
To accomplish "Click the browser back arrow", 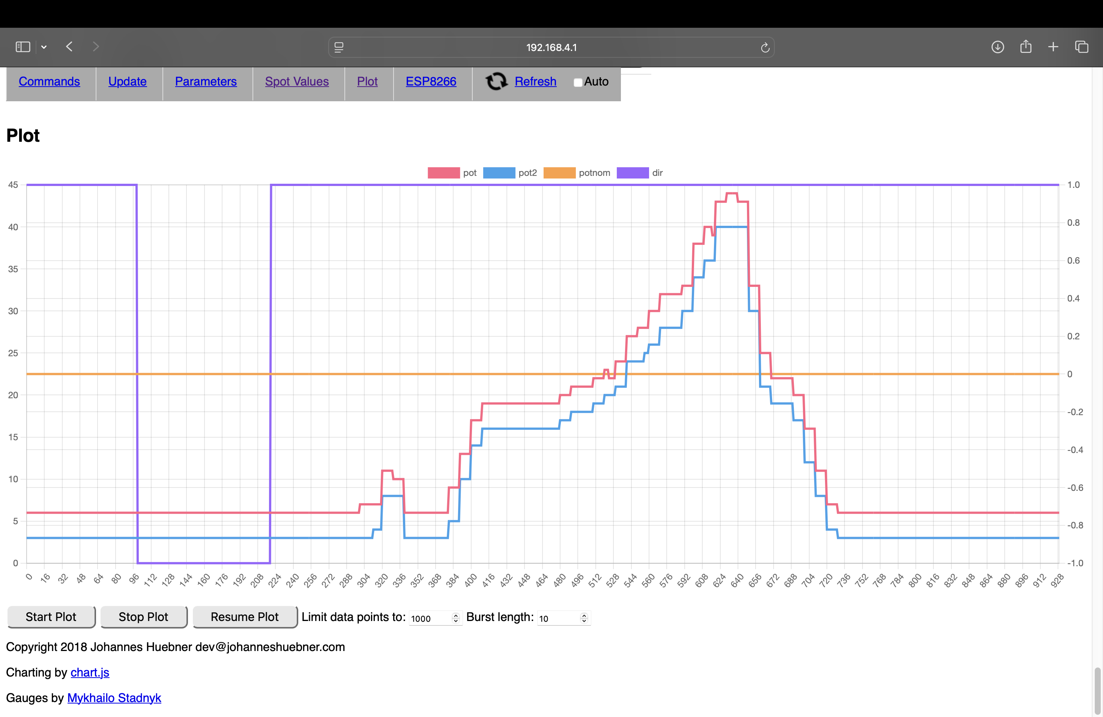I will pyautogui.click(x=69, y=47).
